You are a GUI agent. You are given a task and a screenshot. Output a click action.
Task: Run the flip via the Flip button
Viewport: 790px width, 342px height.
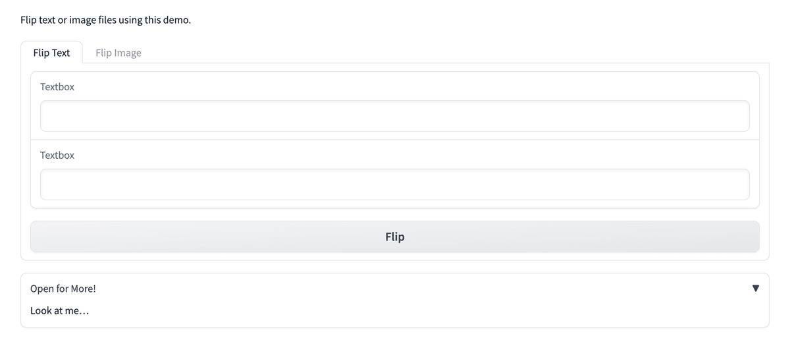coord(394,237)
